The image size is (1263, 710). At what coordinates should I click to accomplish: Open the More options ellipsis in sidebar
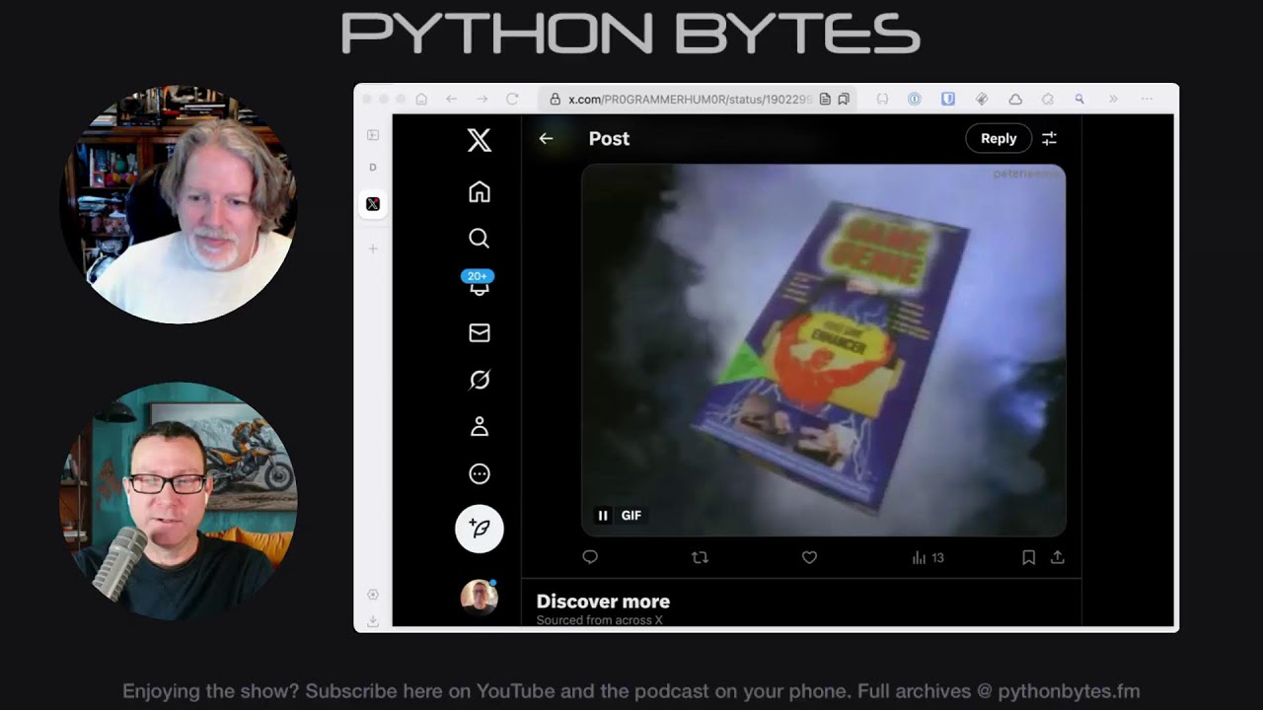[480, 473]
